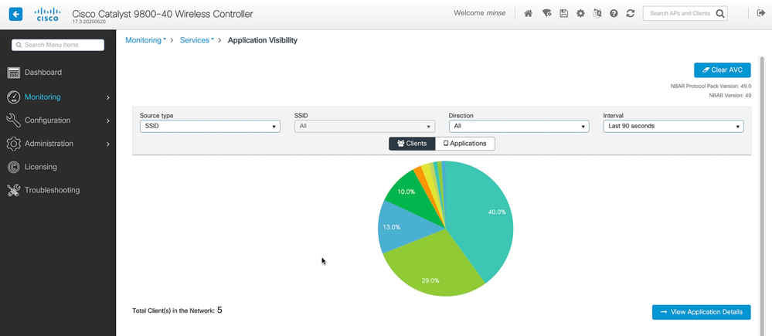
Task: Click the Welcome minse user label
Action: [x=480, y=13]
